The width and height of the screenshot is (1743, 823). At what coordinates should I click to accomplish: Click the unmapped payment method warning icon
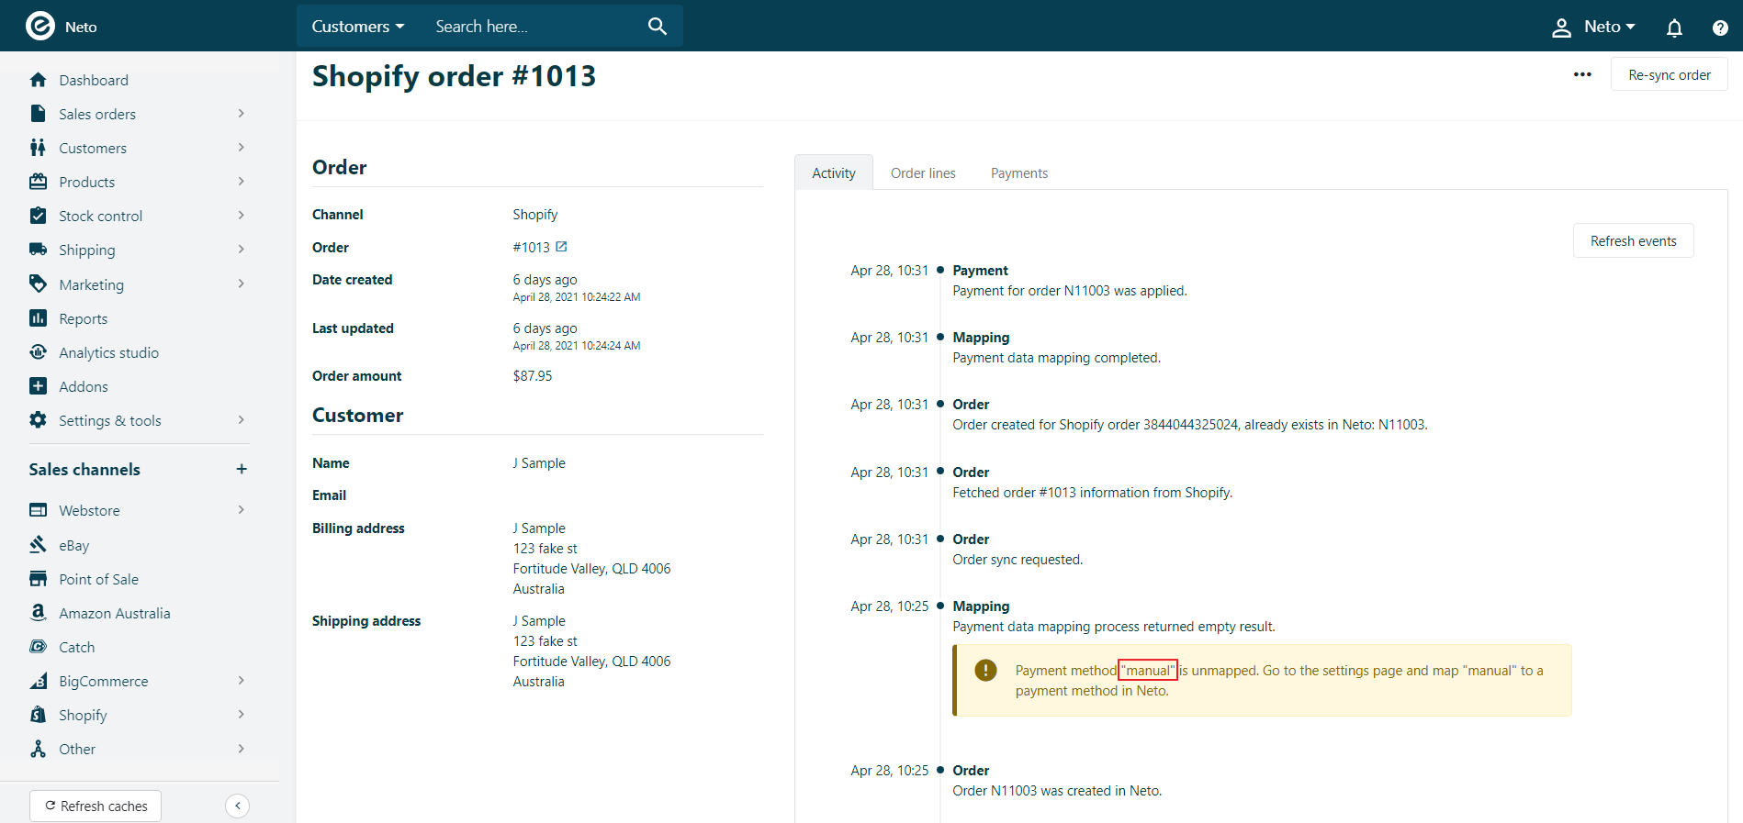(985, 671)
